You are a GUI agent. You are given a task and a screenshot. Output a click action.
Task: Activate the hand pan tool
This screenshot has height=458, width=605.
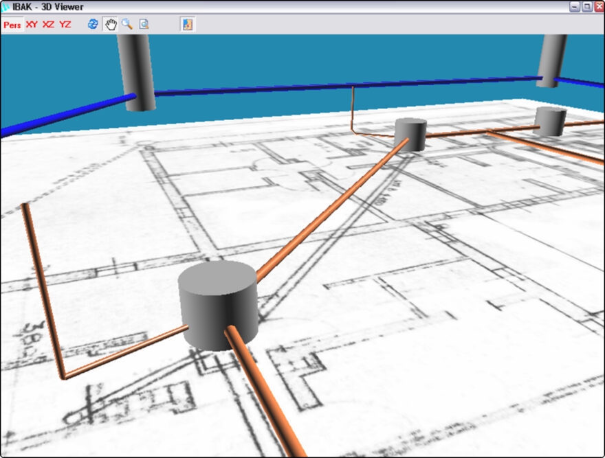click(x=110, y=25)
